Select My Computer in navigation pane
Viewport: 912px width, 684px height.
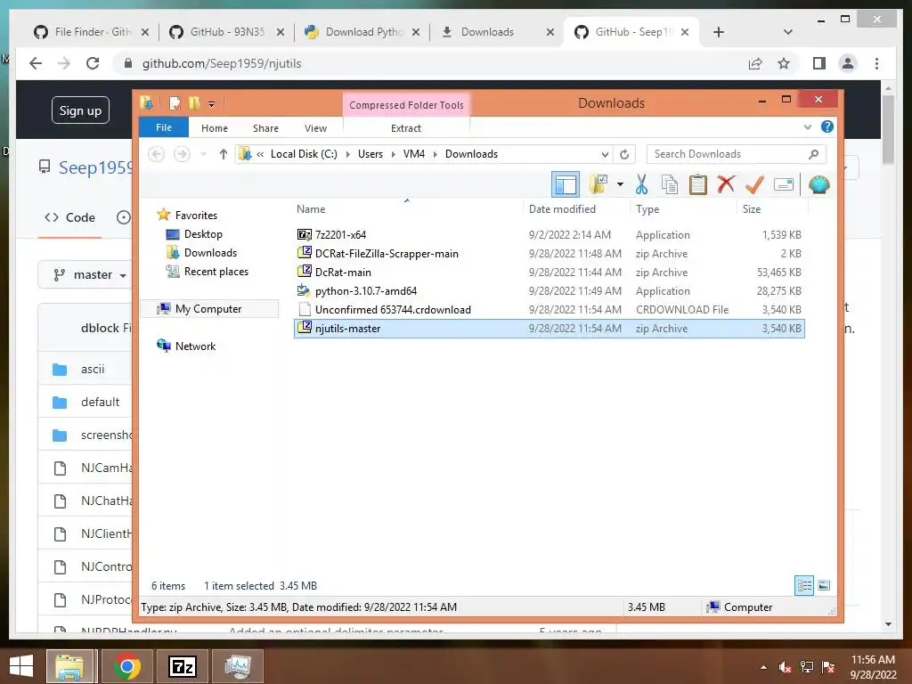(208, 309)
